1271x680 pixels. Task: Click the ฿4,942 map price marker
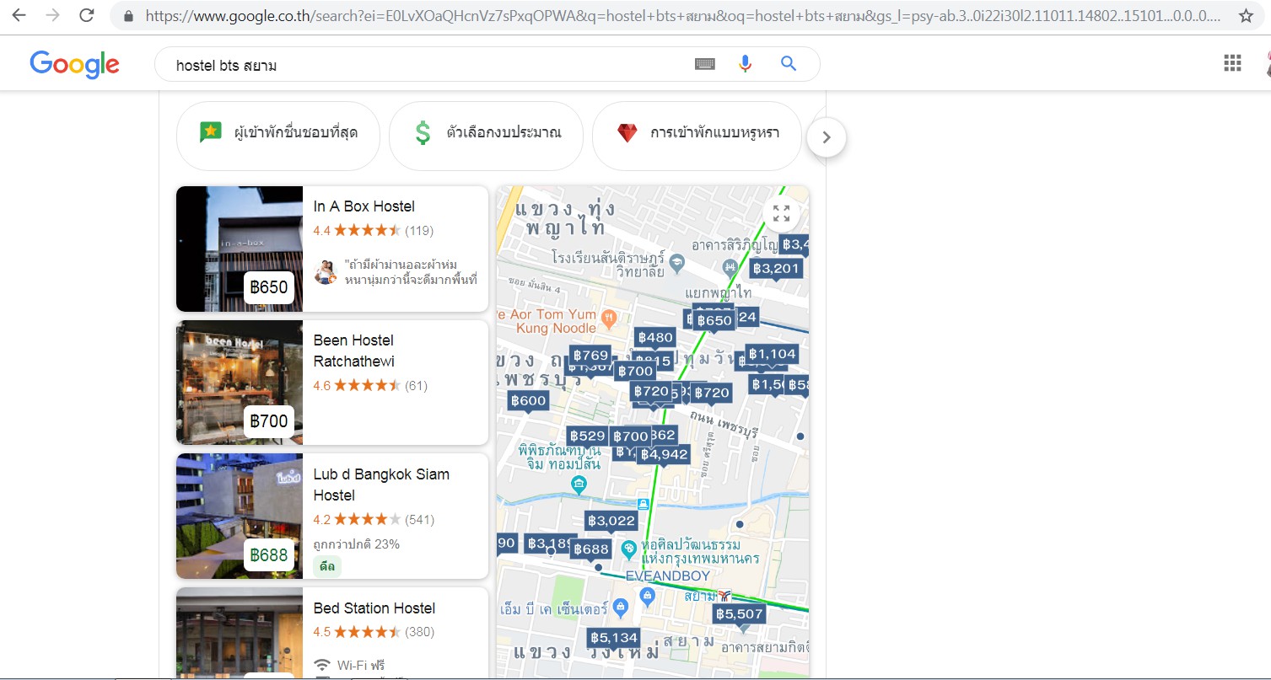pos(664,455)
